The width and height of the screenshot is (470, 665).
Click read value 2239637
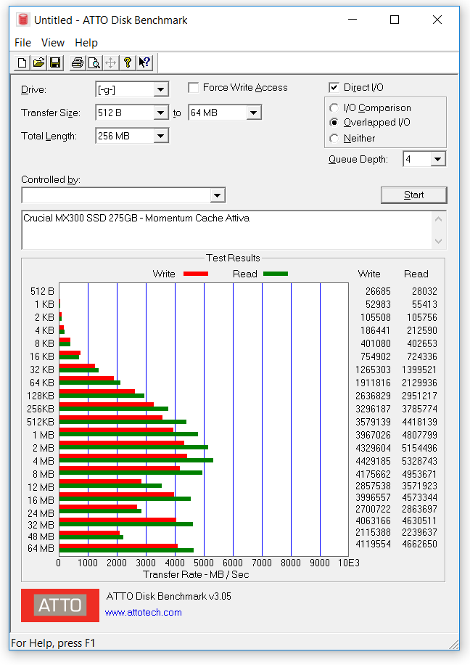coord(419,532)
